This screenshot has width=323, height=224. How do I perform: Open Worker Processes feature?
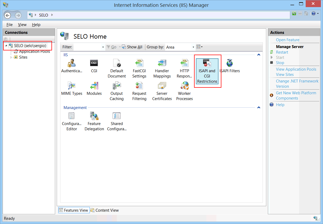click(x=184, y=91)
